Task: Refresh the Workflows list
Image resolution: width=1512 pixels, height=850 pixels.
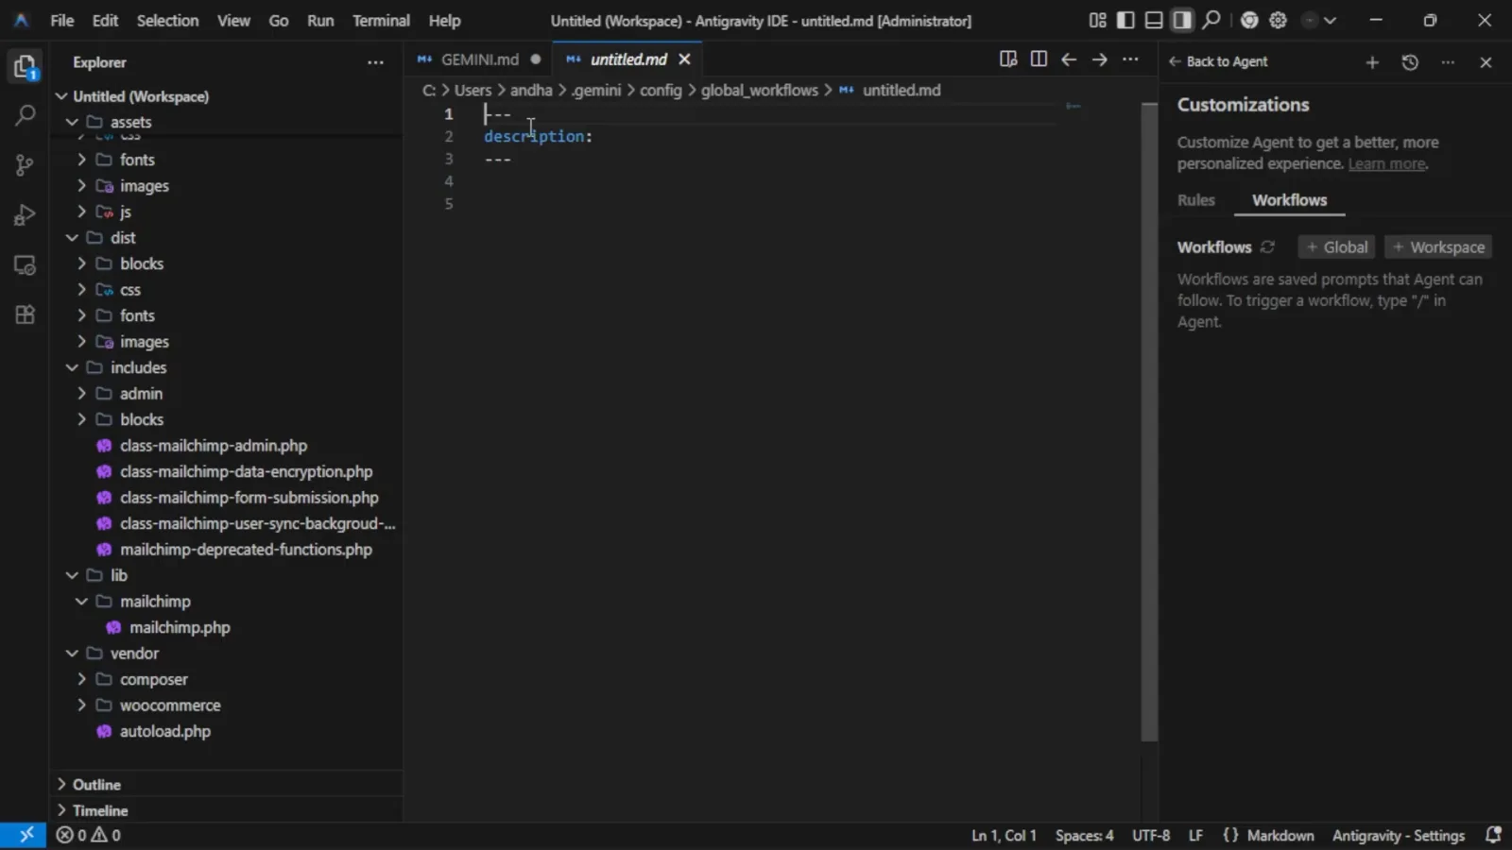Action: (x=1268, y=247)
